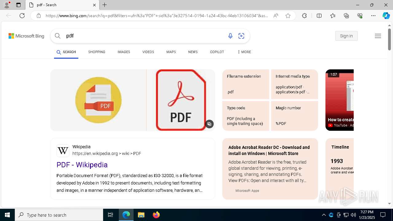Switch to the IMAGES tab
The image size is (393, 221).
(124, 52)
